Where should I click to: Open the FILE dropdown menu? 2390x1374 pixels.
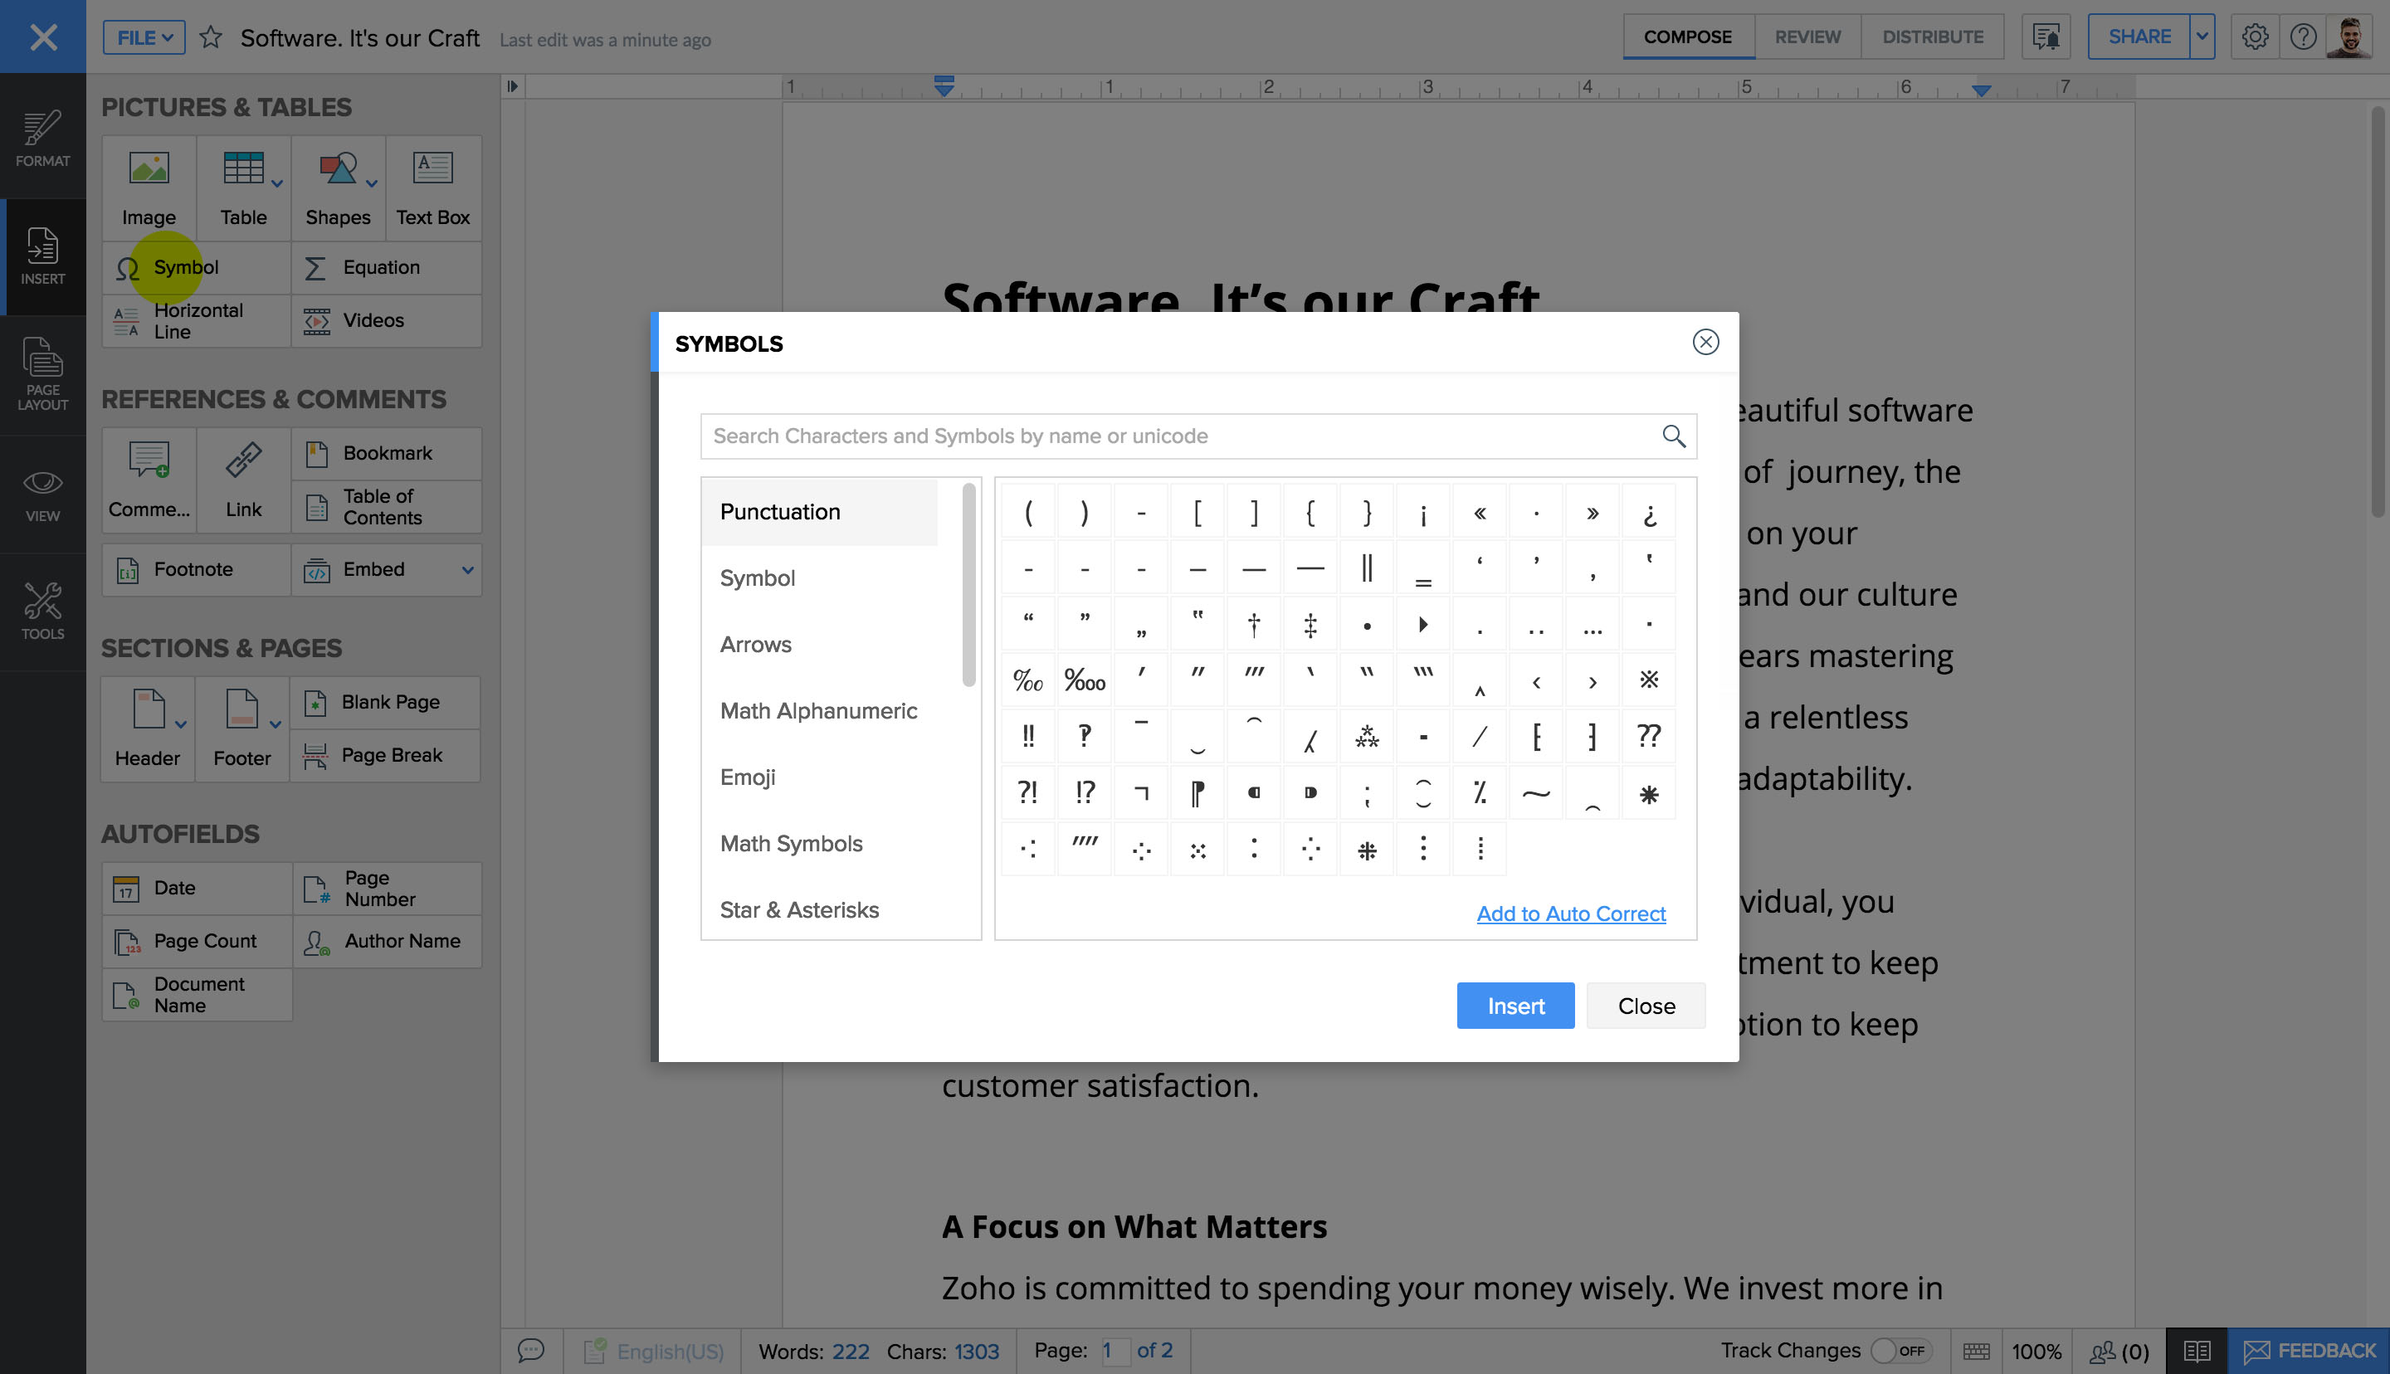tap(144, 37)
